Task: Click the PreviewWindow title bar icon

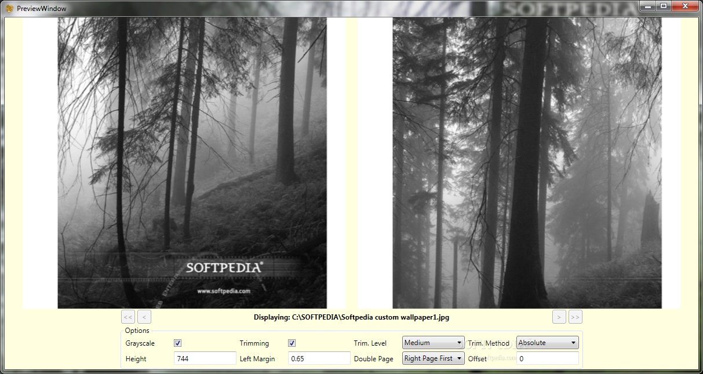Action: coord(9,8)
